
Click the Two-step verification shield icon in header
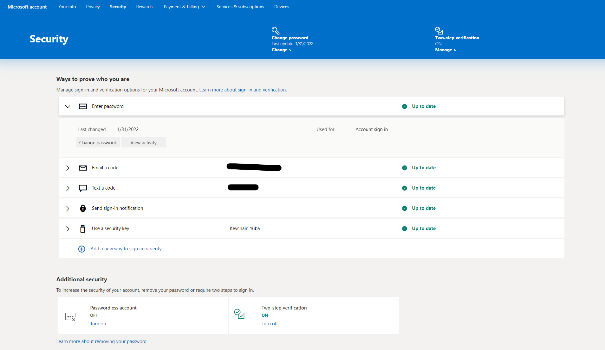(x=439, y=30)
